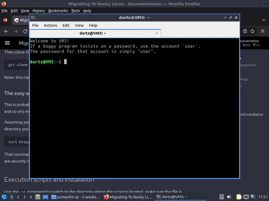The image size is (269, 201).
Task: Open the terminal View menu
Action: point(79,25)
